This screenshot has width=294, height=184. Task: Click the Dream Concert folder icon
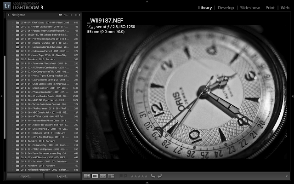[x=17, y=88]
